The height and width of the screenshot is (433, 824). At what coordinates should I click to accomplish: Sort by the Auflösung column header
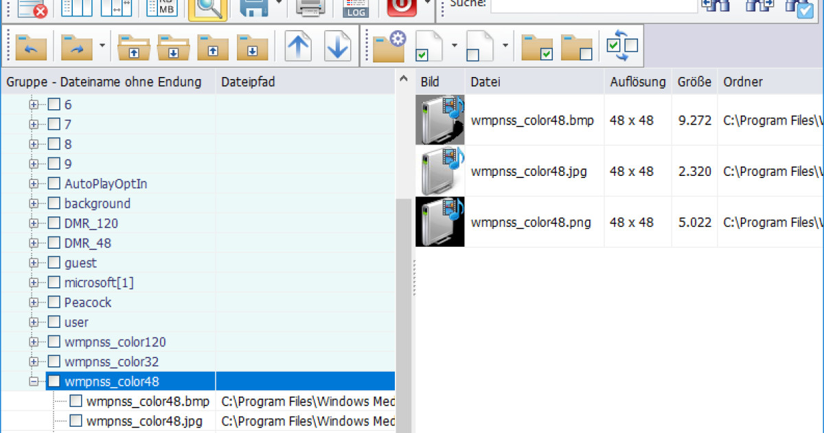point(637,82)
